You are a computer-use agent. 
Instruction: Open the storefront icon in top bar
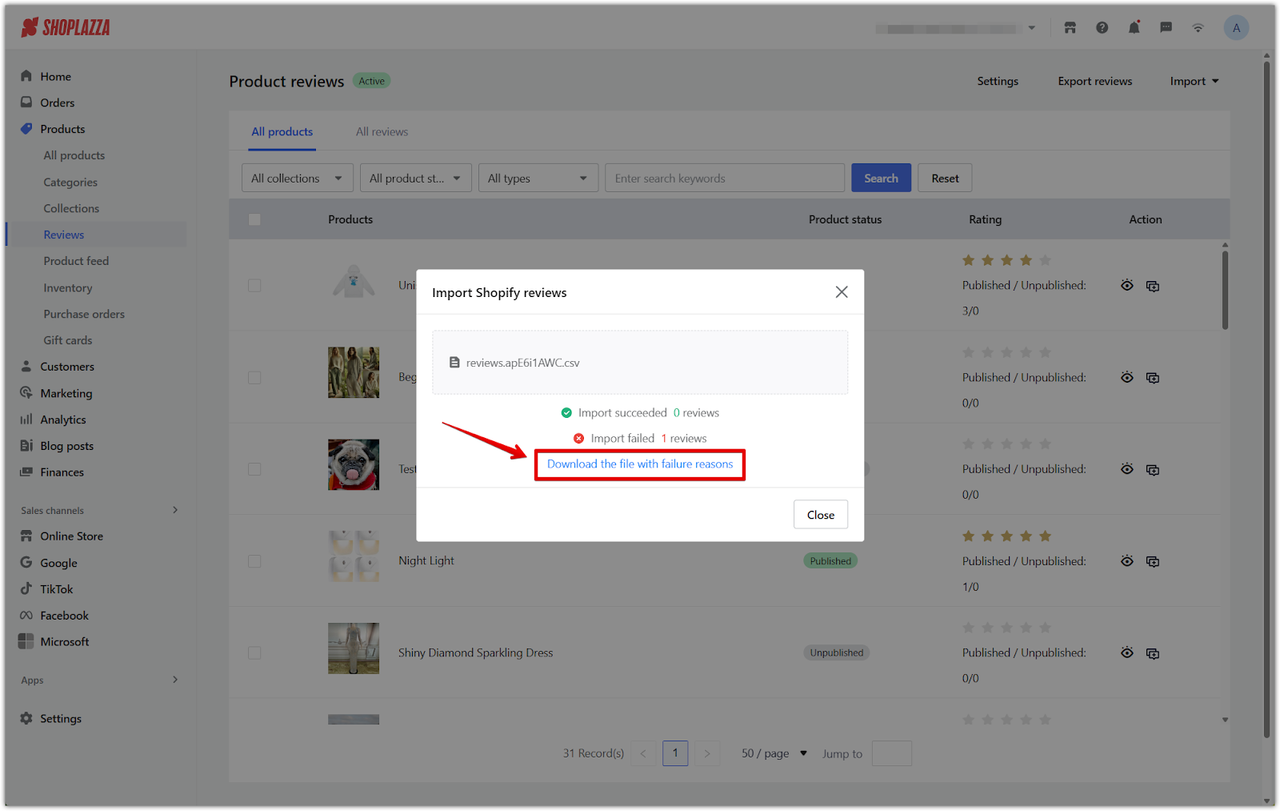coord(1070,28)
